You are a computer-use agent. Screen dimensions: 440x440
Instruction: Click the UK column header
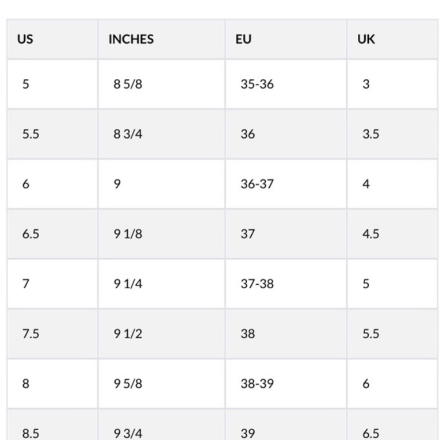[392, 39]
